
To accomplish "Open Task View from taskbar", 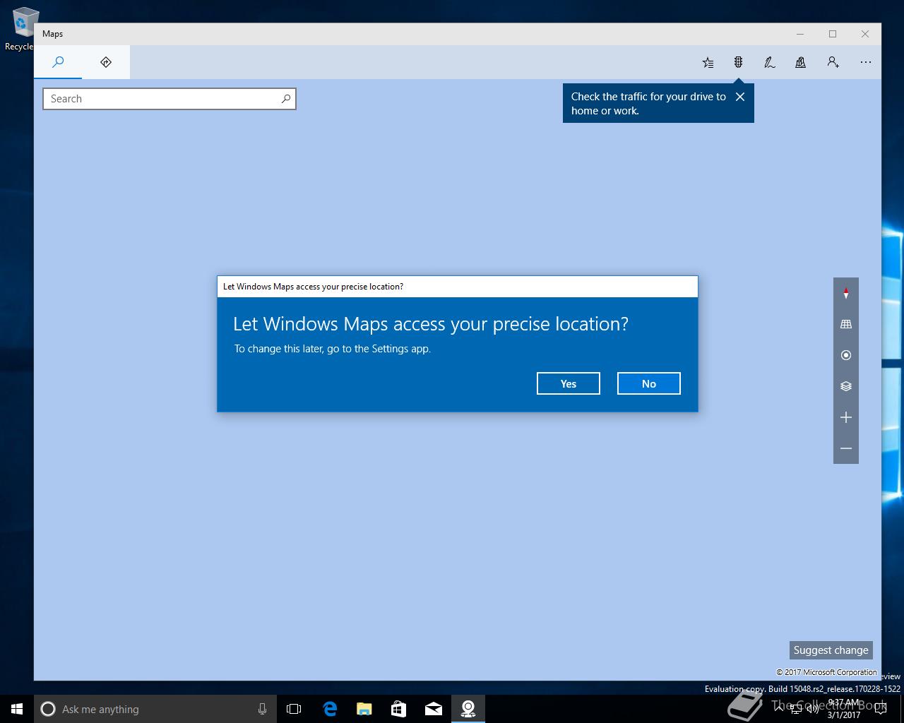I will (x=294, y=709).
